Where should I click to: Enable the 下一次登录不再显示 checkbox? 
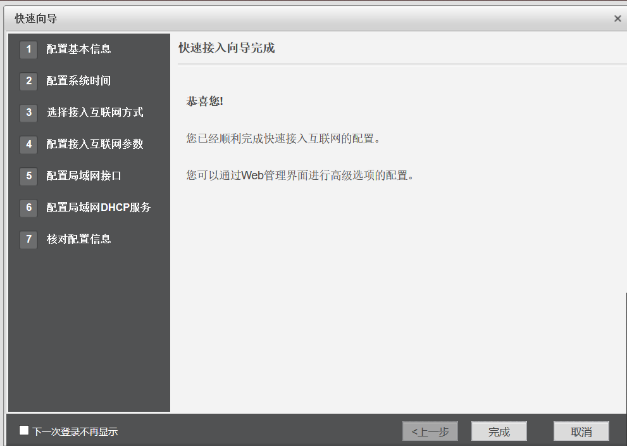(24, 430)
